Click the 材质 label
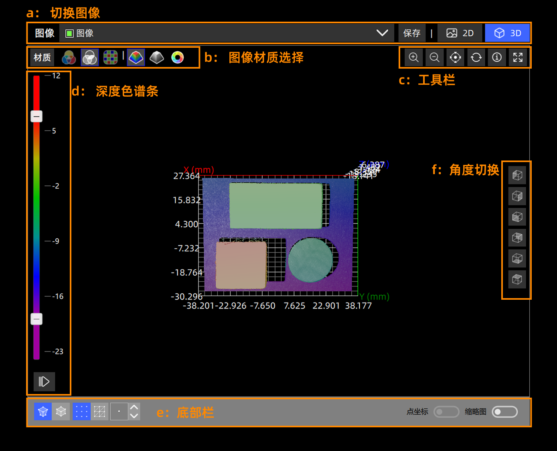Image resolution: width=557 pixels, height=451 pixels. point(42,57)
